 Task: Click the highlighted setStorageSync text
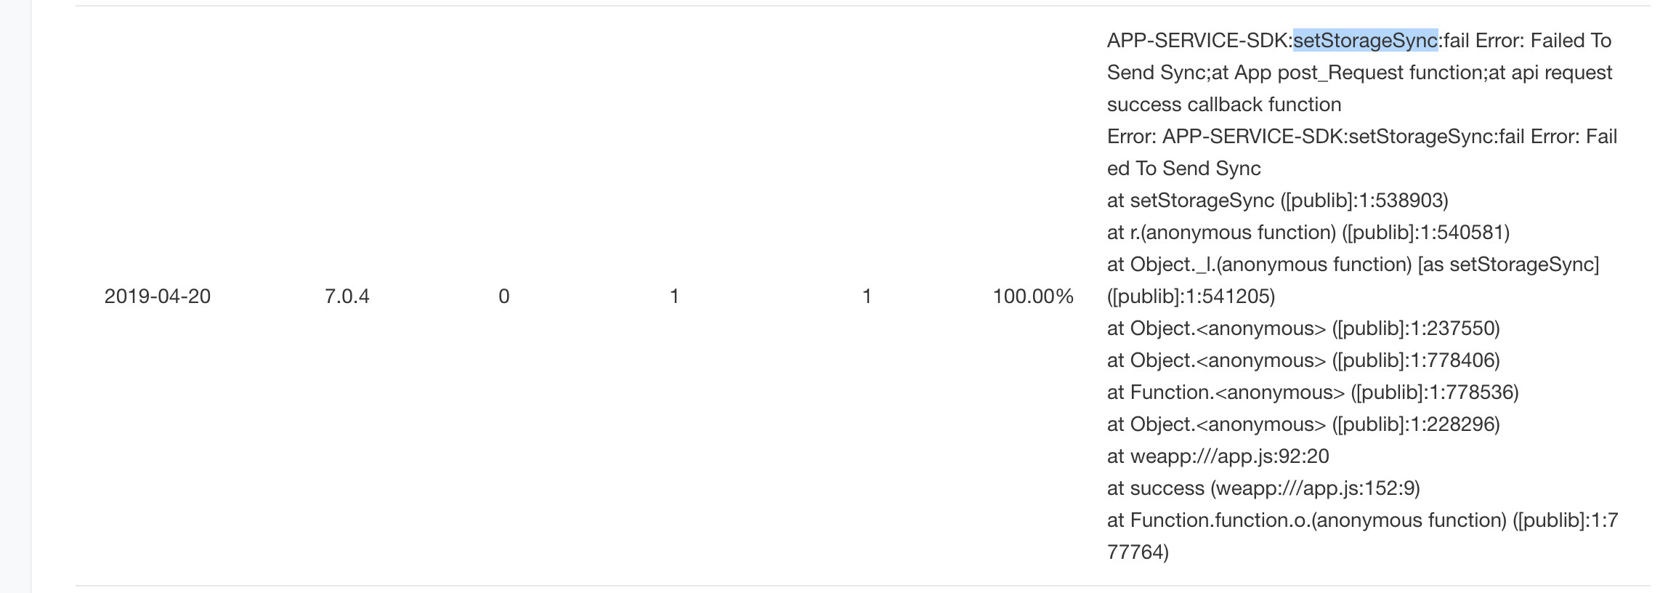tap(1365, 41)
